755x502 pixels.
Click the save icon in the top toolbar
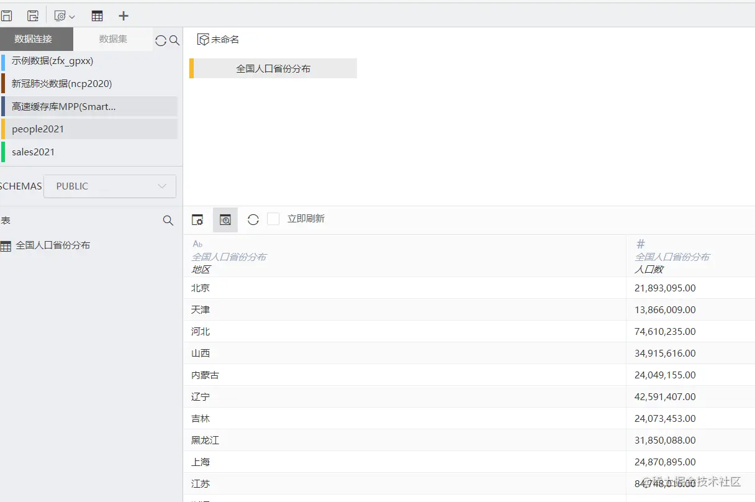pos(7,16)
